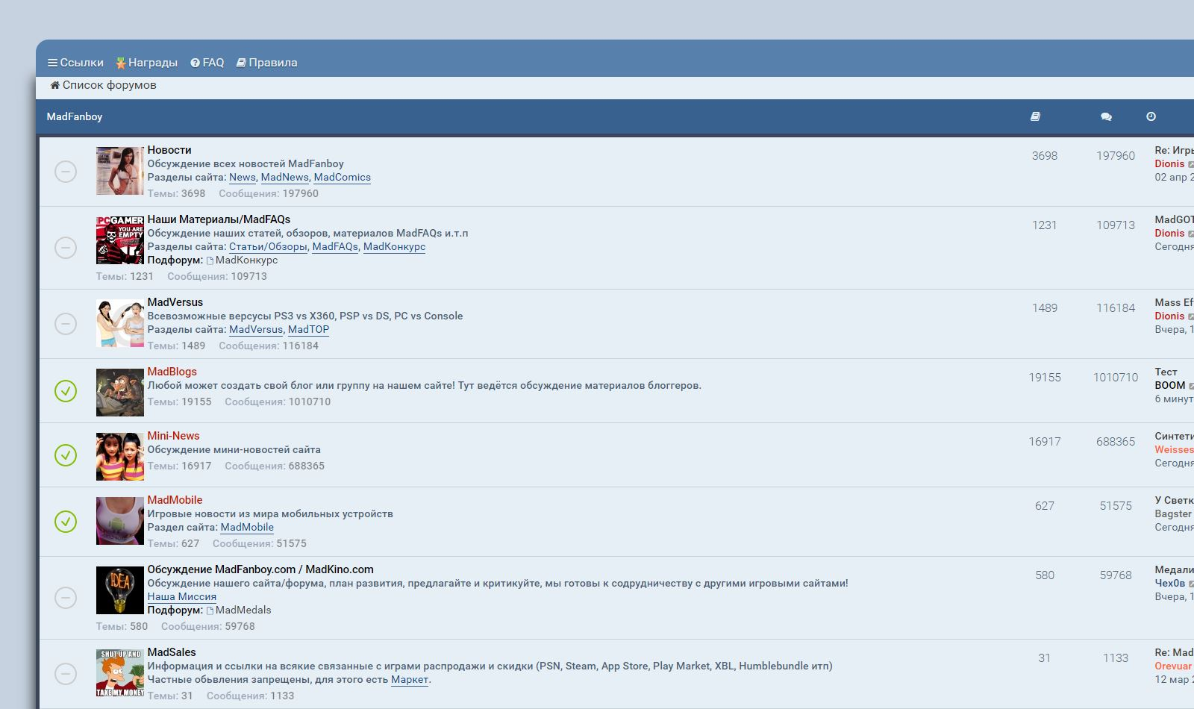Open the MadBlogs forum title
Viewport: 1194px width, 709px height.
[x=172, y=372]
